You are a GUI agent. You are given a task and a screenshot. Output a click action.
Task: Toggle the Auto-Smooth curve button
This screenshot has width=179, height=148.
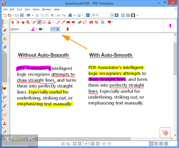tap(53, 29)
